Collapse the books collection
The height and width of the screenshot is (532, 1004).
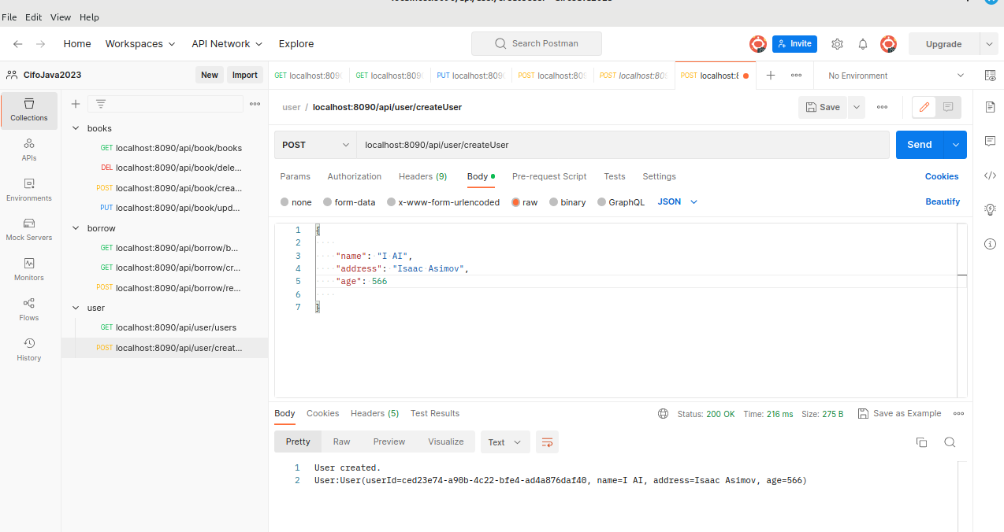tap(76, 128)
